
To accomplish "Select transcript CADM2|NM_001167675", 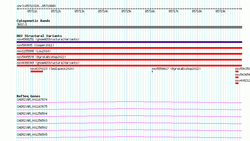I will click(32, 107).
